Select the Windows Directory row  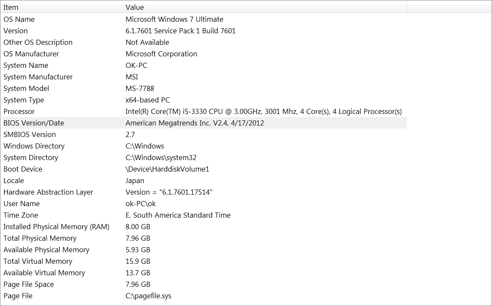[205, 146]
